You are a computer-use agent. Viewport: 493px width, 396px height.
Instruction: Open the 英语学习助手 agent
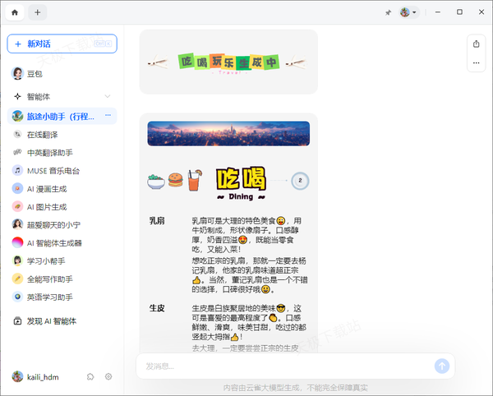(x=49, y=297)
